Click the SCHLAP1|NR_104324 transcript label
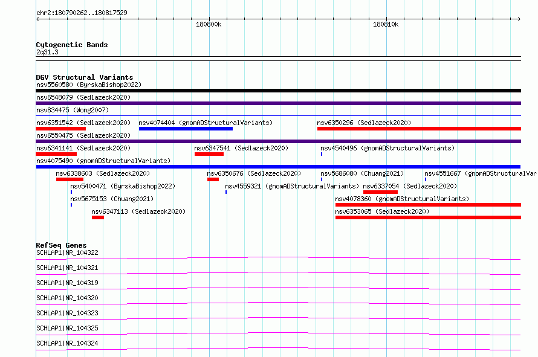Screen dimensions: 538x357 click(x=67, y=343)
